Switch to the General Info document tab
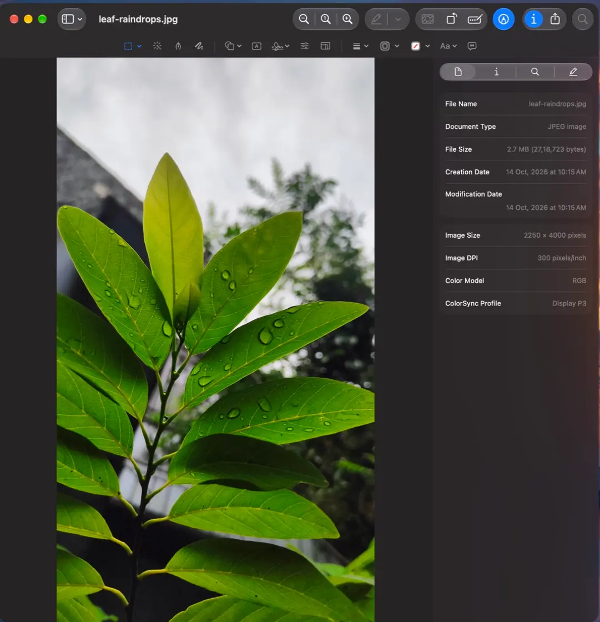This screenshot has width=600, height=622. pos(458,72)
